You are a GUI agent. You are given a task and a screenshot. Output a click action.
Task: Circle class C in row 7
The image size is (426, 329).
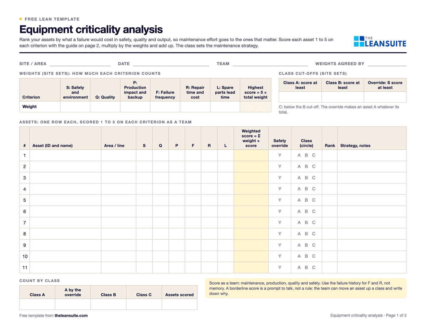pyautogui.click(x=314, y=223)
